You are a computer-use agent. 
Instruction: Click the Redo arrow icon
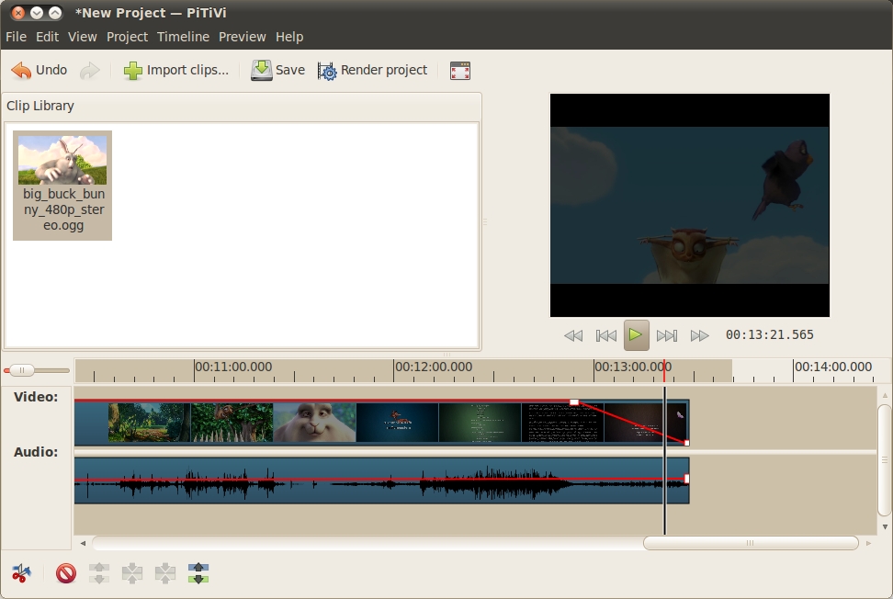pos(88,69)
